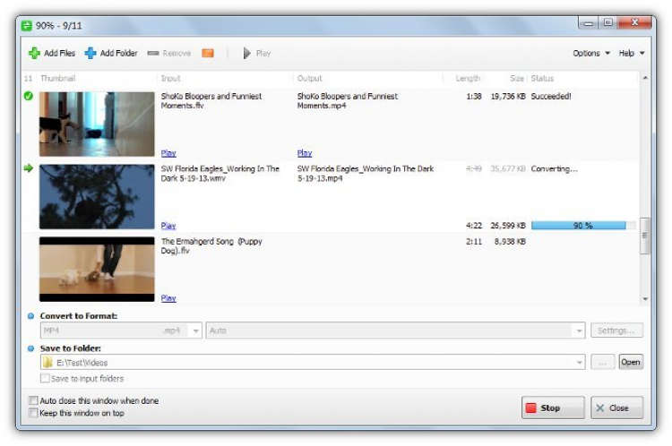Click the Output column header
The height and width of the screenshot is (446, 672).
309,79
